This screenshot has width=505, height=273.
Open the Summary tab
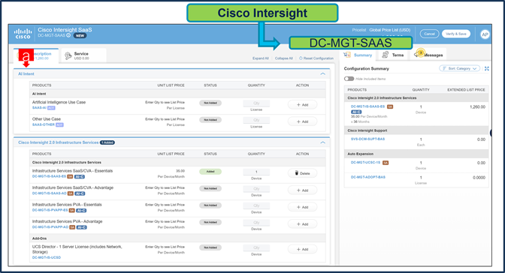pyautogui.click(x=358, y=55)
